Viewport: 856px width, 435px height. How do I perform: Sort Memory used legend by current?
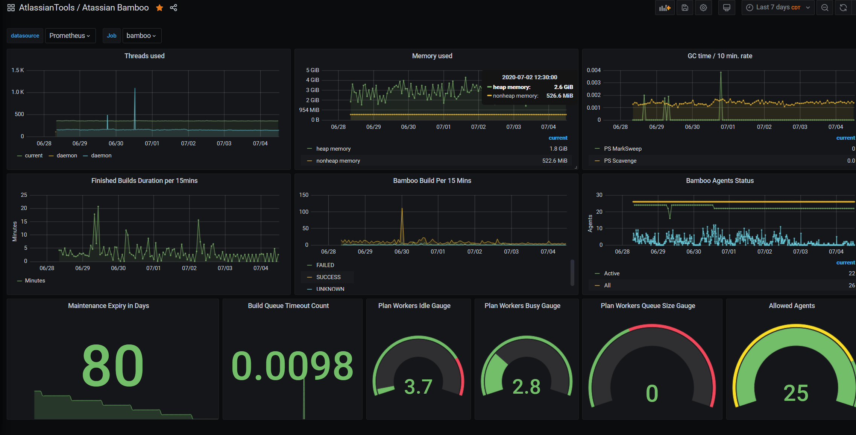click(558, 138)
